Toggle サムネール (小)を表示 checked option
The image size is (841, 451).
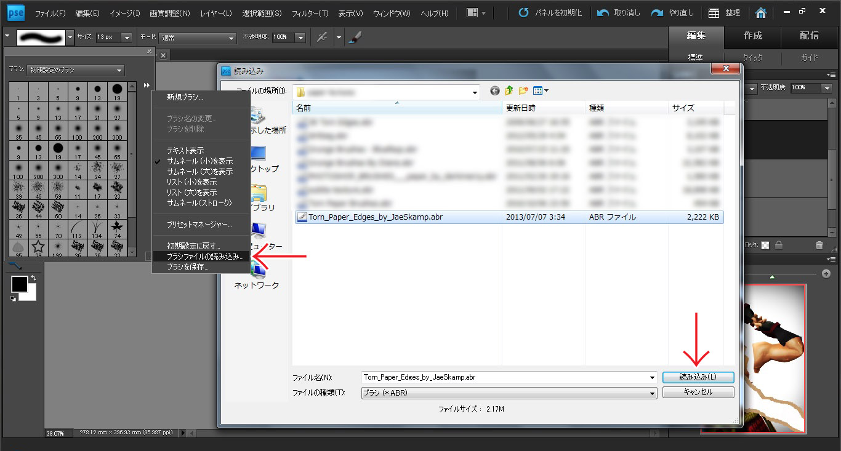pyautogui.click(x=199, y=161)
